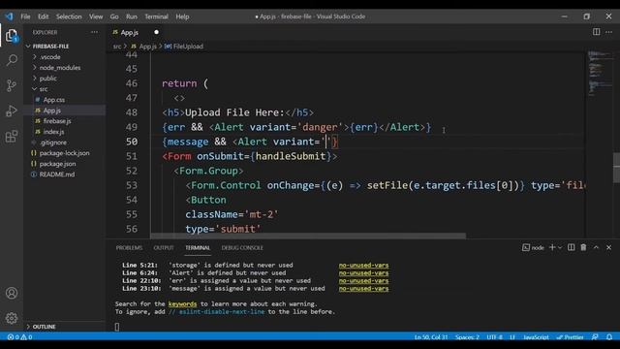Image resolution: width=620 pixels, height=349 pixels.
Task: Collapse the src folder
Action: [x=44, y=89]
